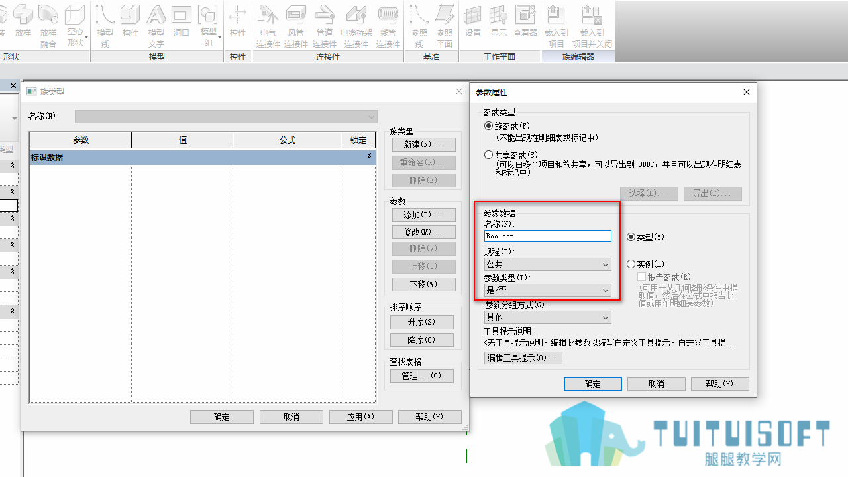Add a 线管连接件 conduit connector

[x=388, y=25]
